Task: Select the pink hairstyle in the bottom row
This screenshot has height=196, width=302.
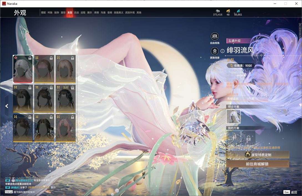Action: [x=65, y=128]
